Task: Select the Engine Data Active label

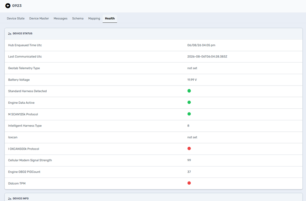Action: coord(21,103)
